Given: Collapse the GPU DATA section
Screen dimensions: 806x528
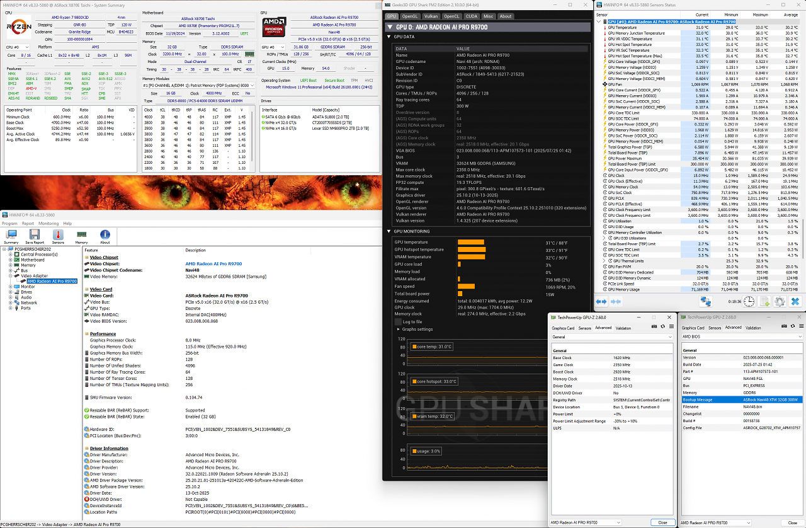Looking at the screenshot, I should click(390, 37).
